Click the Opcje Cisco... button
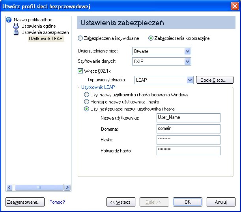 pos(215,80)
